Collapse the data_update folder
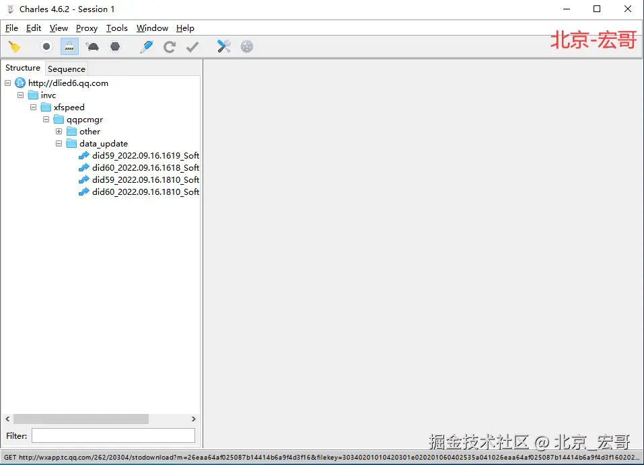Screen dimensions: 644x465 coord(59,144)
